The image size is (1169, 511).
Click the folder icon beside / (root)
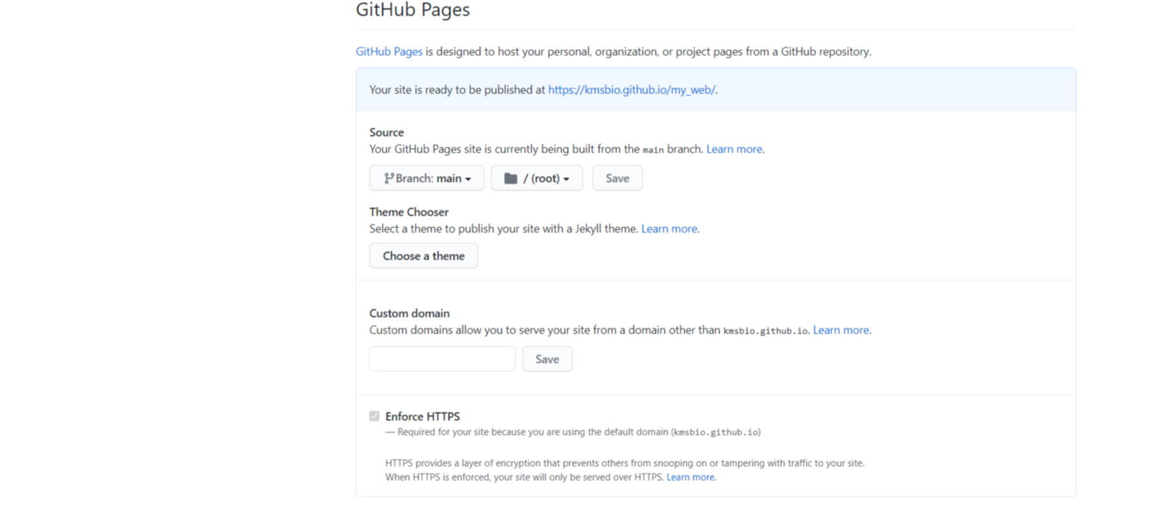click(511, 178)
